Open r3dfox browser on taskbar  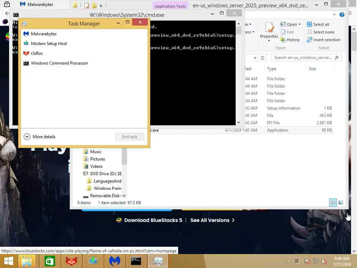click(x=71, y=261)
